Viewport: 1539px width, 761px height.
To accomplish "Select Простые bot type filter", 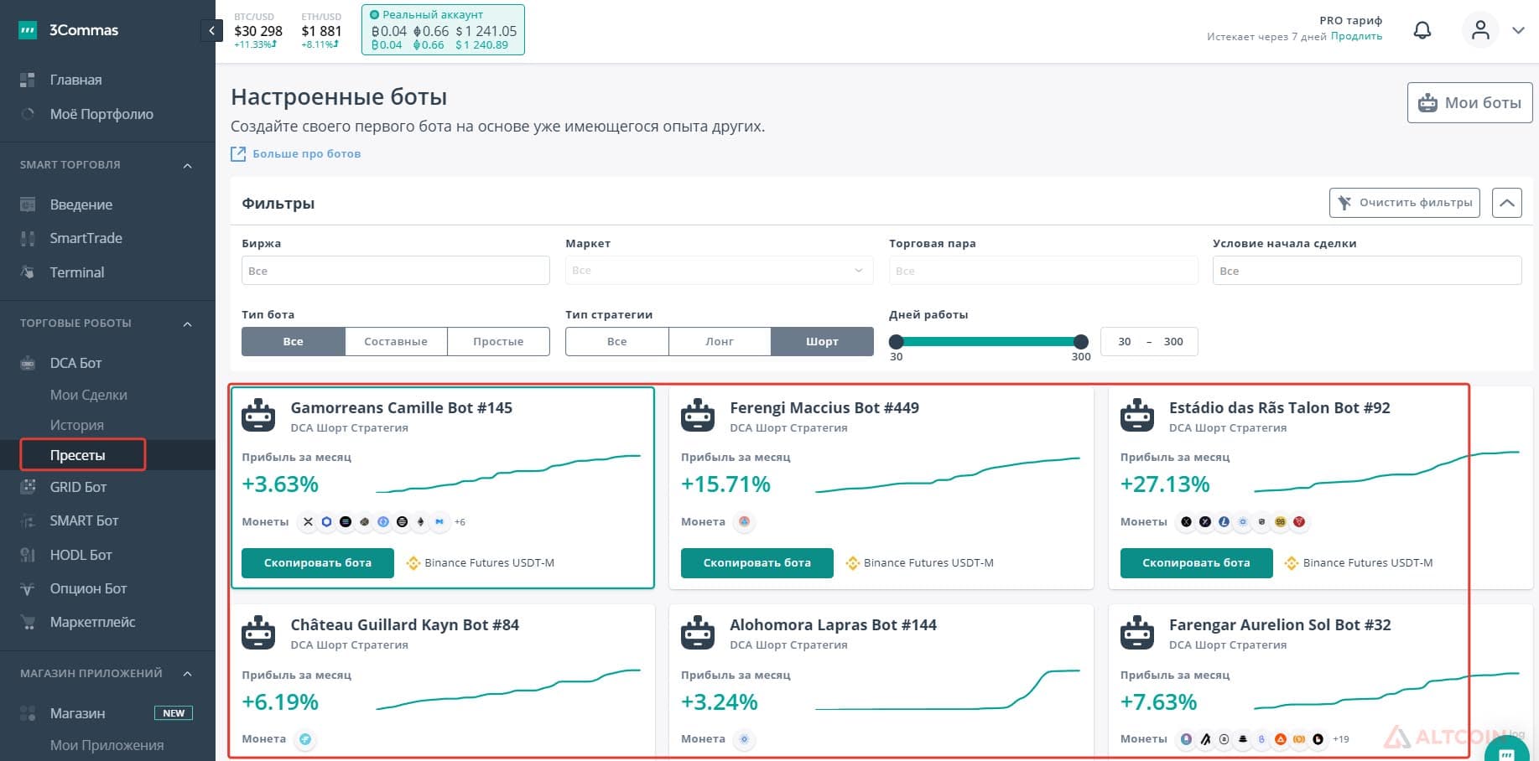I will point(498,341).
